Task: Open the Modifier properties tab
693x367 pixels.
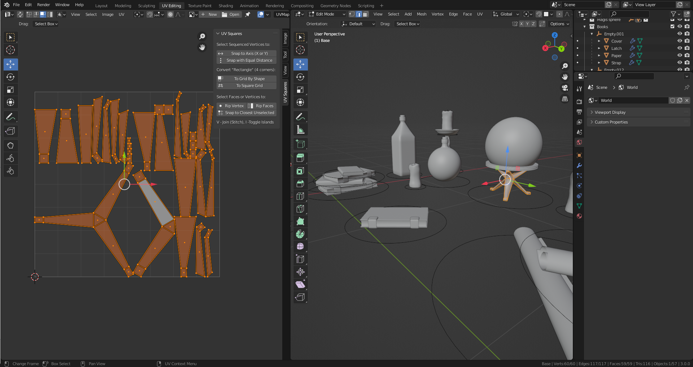Action: [579, 165]
